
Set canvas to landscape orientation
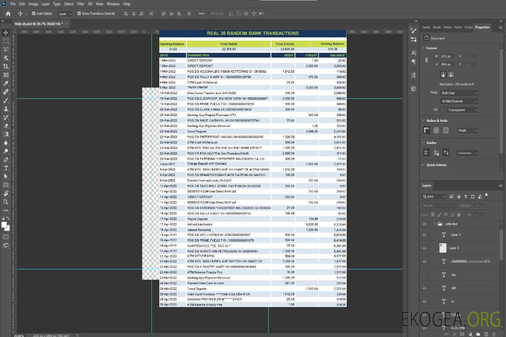pos(451,75)
